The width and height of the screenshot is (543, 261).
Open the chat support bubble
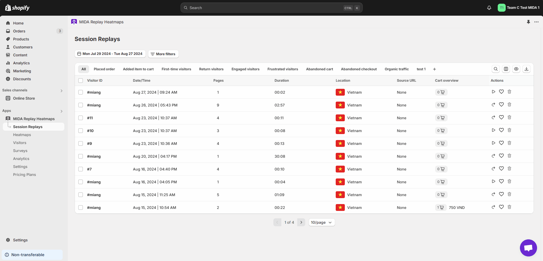pyautogui.click(x=528, y=248)
